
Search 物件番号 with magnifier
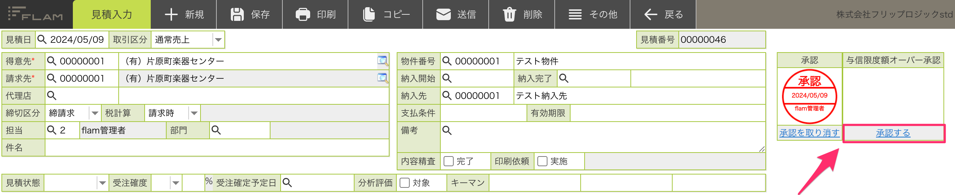[447, 61]
